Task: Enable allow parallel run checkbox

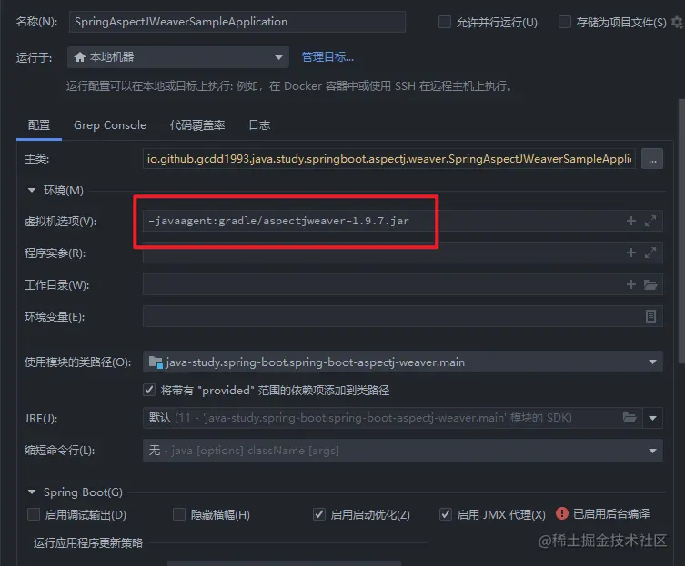Action: (x=445, y=22)
